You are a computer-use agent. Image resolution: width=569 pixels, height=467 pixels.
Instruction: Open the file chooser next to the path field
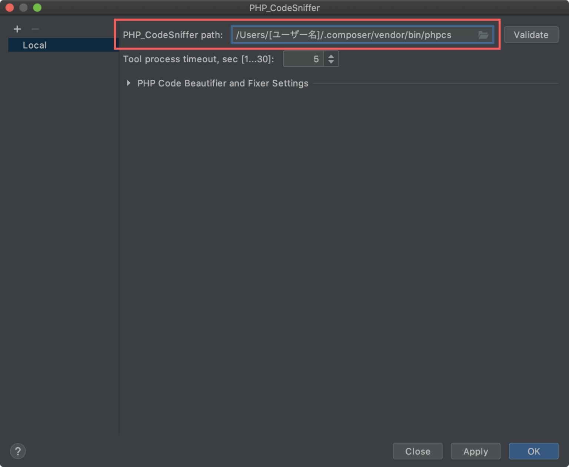point(483,35)
